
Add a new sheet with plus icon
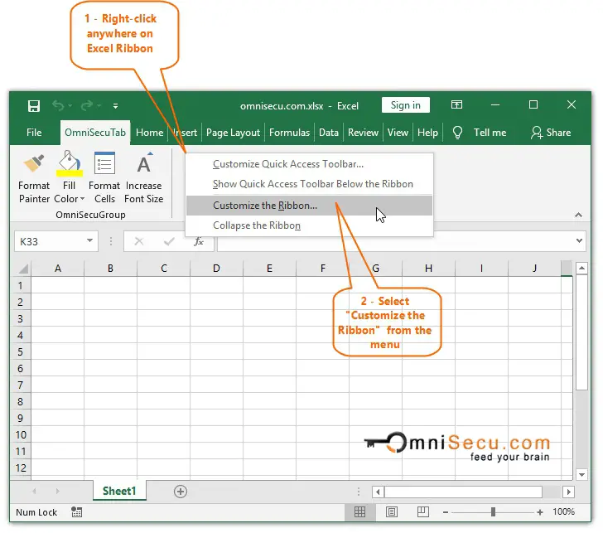181,491
